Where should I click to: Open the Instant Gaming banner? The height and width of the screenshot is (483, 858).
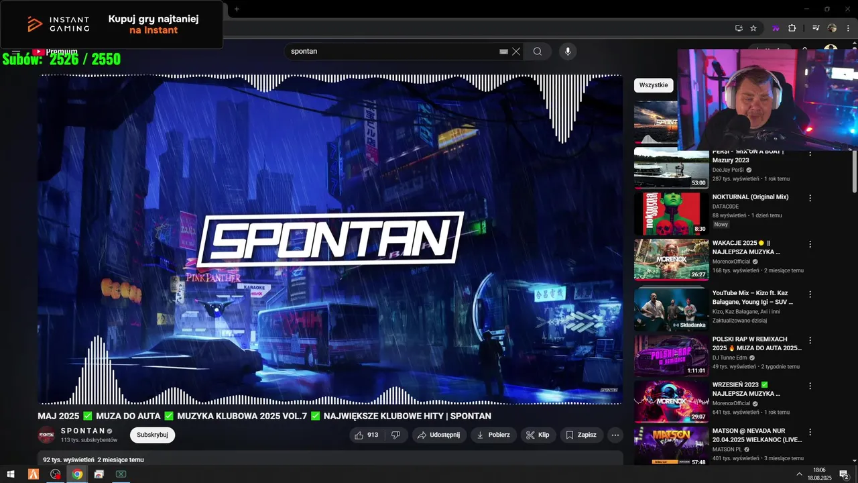click(x=111, y=24)
